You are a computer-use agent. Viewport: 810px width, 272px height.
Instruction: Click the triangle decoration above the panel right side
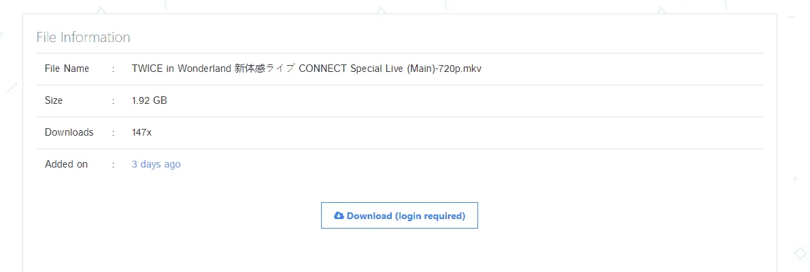[661, 9]
